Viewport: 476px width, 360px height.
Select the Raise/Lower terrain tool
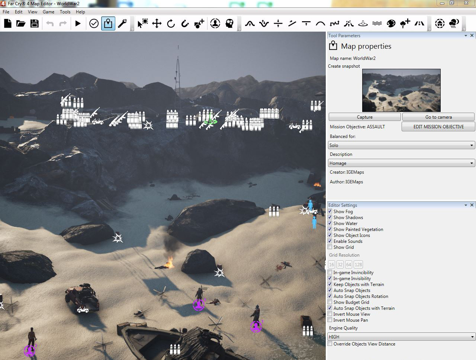(x=264, y=23)
